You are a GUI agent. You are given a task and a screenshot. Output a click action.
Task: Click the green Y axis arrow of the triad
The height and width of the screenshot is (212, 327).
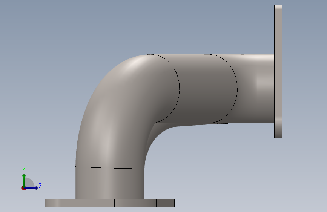coord(24,180)
